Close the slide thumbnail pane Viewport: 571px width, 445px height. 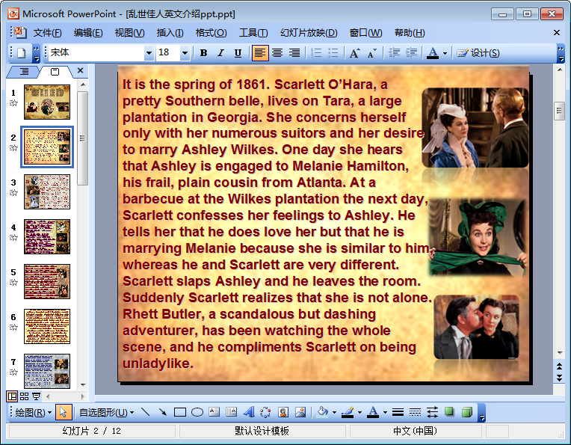(81, 71)
